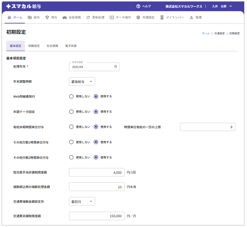This screenshot has width=247, height=227.
Task: Click the ホーム breadcrumb link
Action: click(x=206, y=33)
